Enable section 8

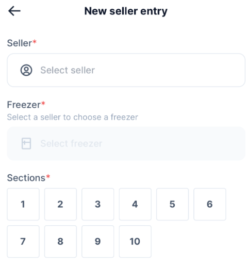(x=60, y=242)
